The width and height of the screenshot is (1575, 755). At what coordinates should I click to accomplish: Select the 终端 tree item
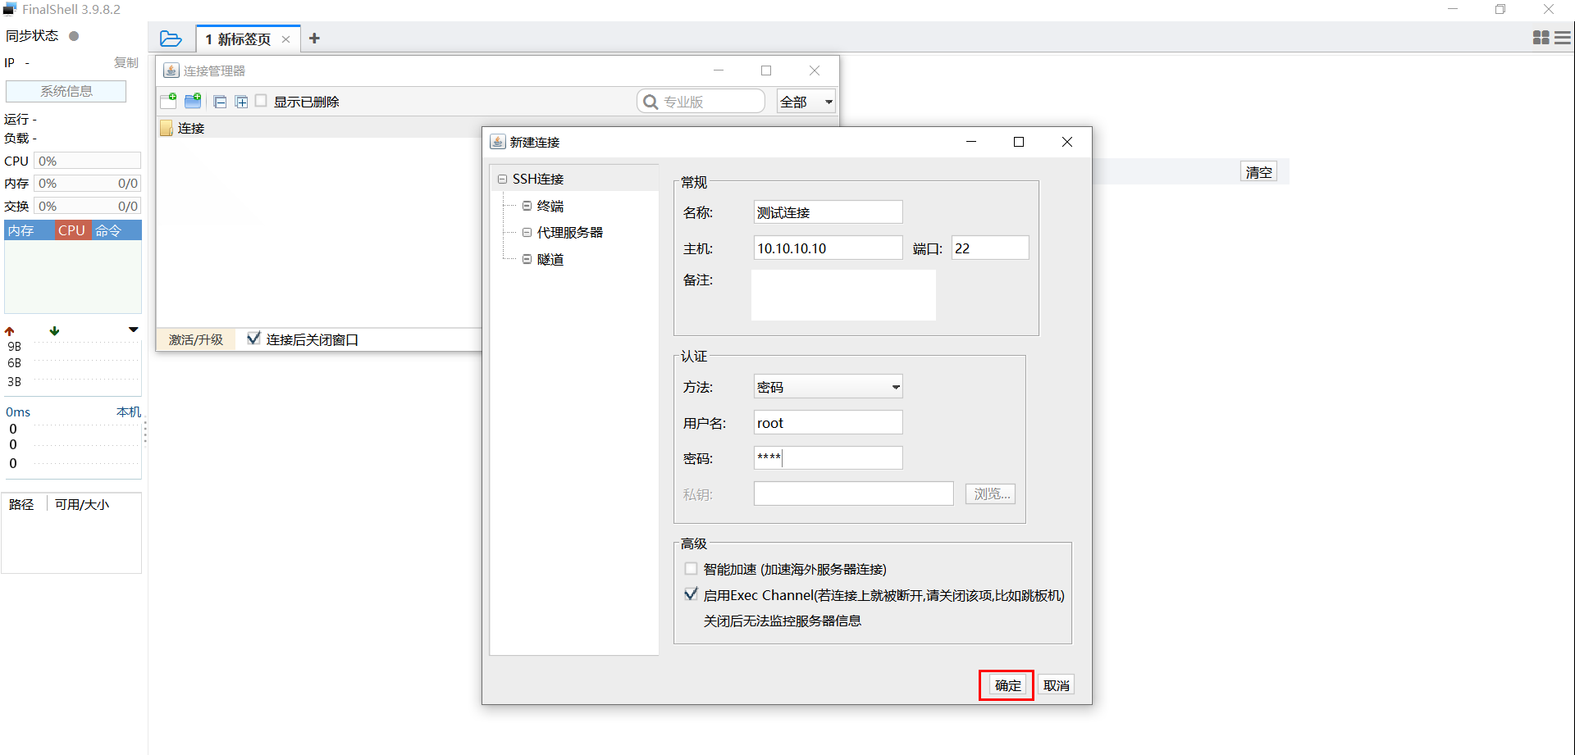click(550, 206)
